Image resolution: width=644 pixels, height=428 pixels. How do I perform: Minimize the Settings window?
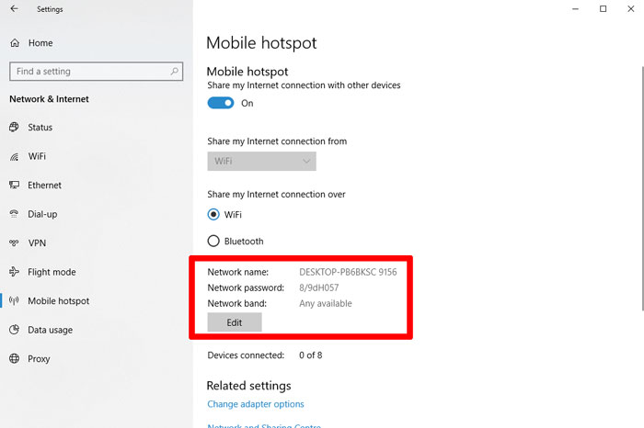(575, 8)
